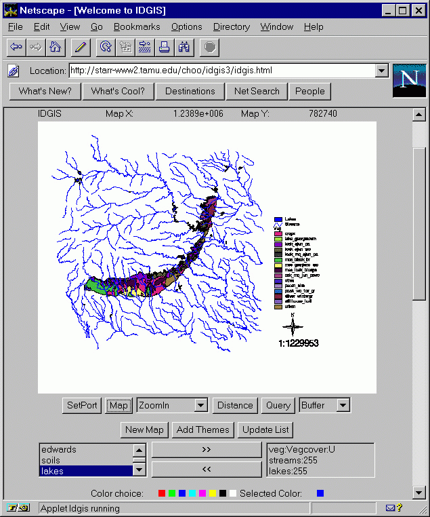Click the Location URL input field
430x517 pixels.
click(222, 71)
